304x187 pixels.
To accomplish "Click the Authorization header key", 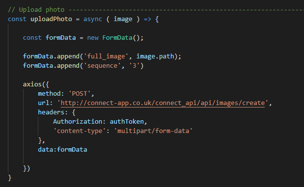I will click(x=78, y=122).
